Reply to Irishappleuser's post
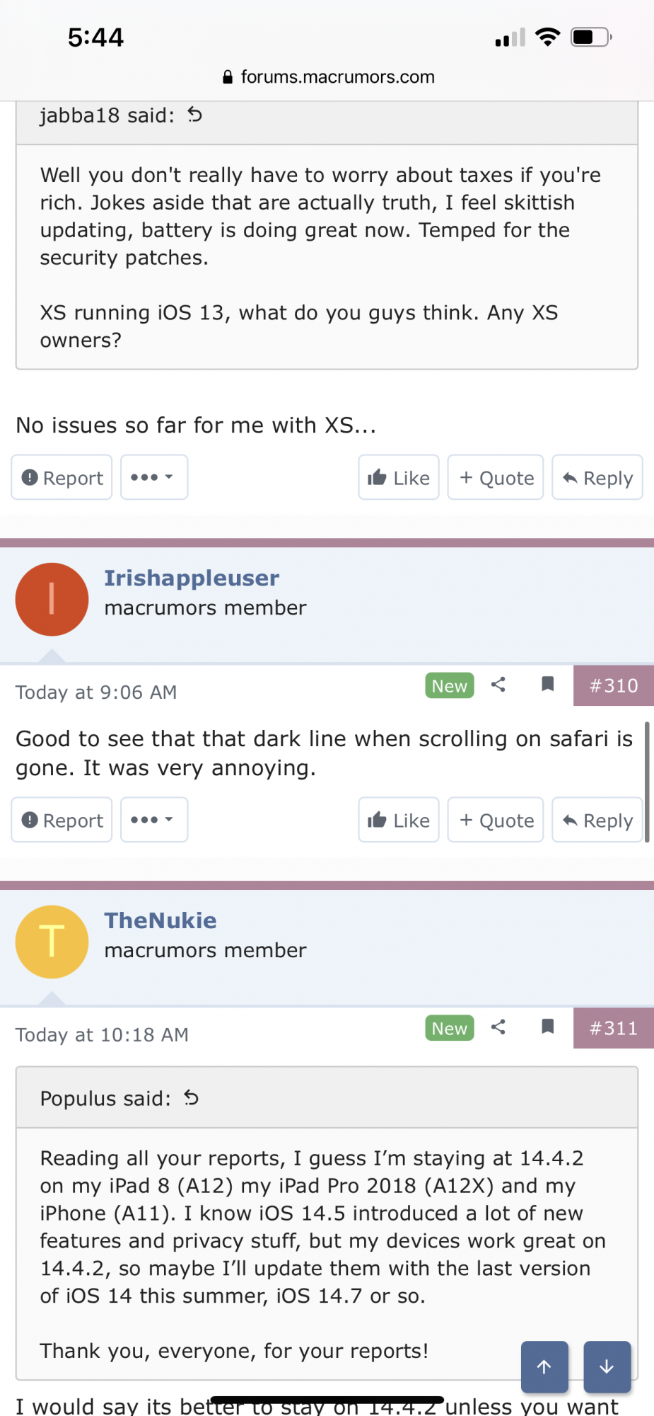This screenshot has height=1416, width=654. [x=597, y=820]
